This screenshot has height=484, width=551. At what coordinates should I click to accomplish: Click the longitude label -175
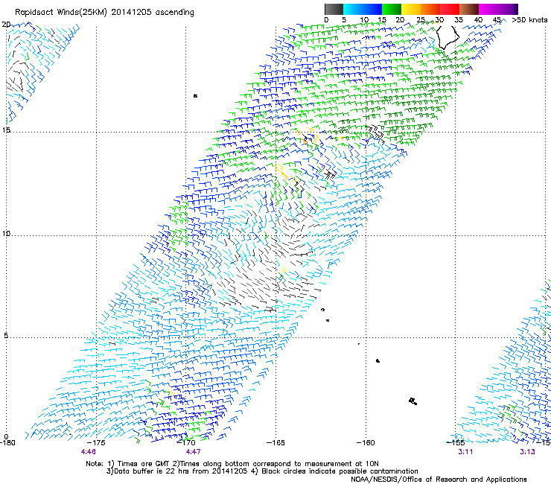tap(96, 443)
